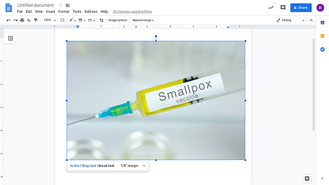Activate the Crop image tool
The height and width of the screenshot is (185, 329).
(102, 20)
